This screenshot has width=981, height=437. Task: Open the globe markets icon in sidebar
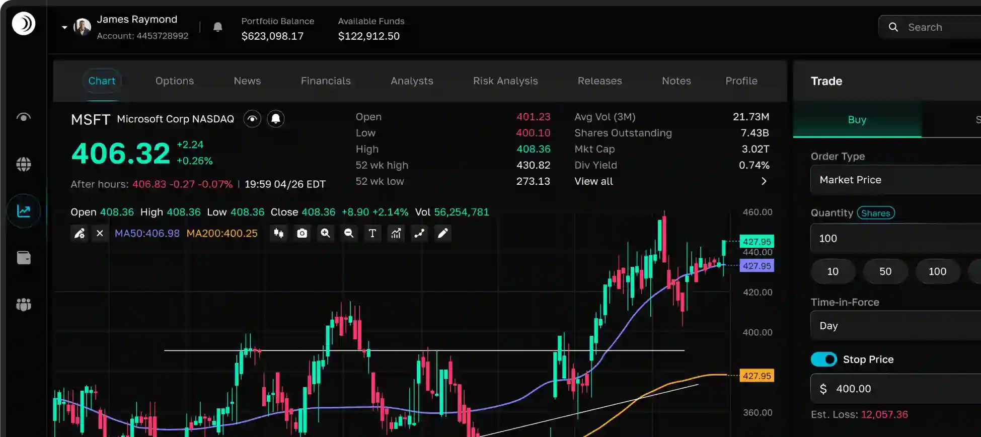coord(24,164)
